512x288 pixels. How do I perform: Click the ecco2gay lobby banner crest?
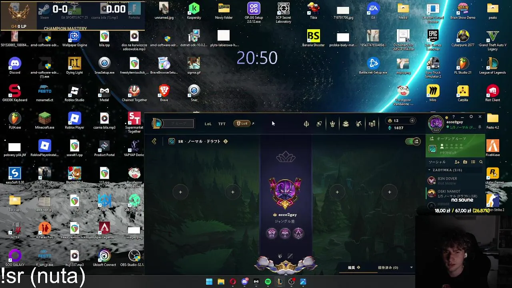pyautogui.click(x=285, y=193)
